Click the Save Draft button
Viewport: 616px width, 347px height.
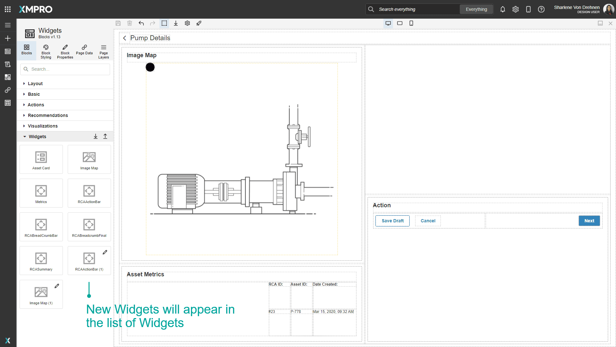(392, 221)
